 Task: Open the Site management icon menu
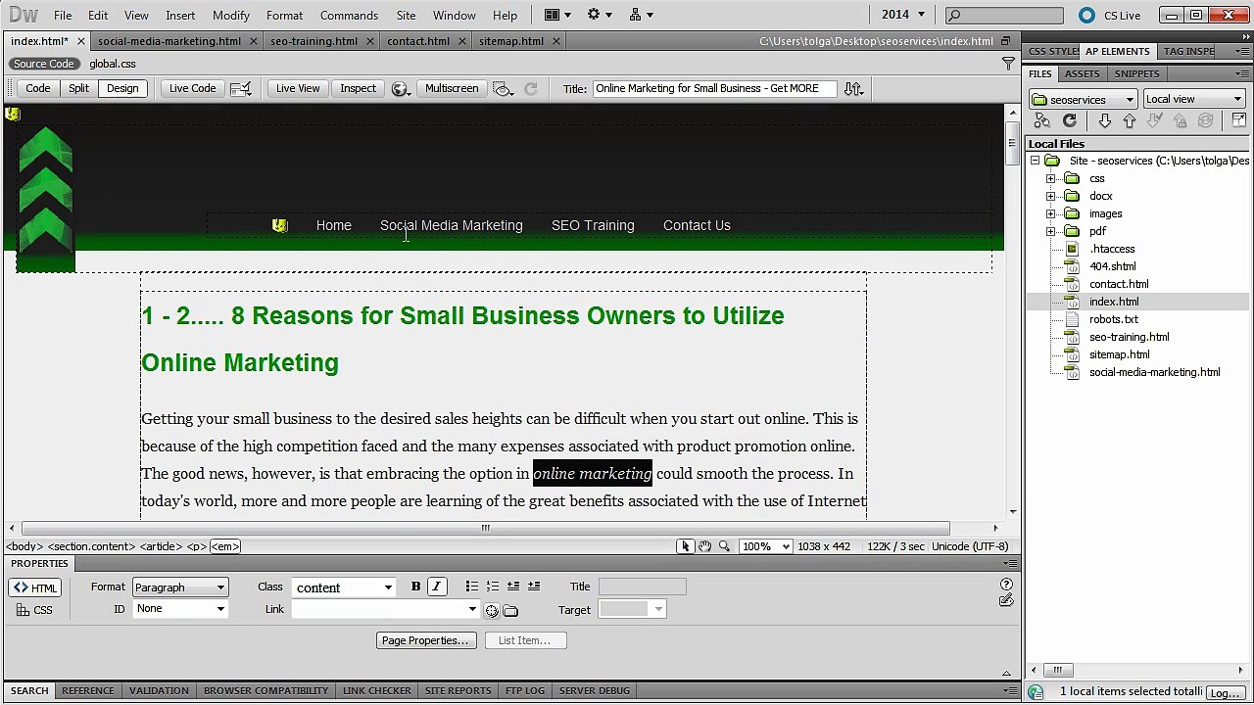click(x=641, y=15)
